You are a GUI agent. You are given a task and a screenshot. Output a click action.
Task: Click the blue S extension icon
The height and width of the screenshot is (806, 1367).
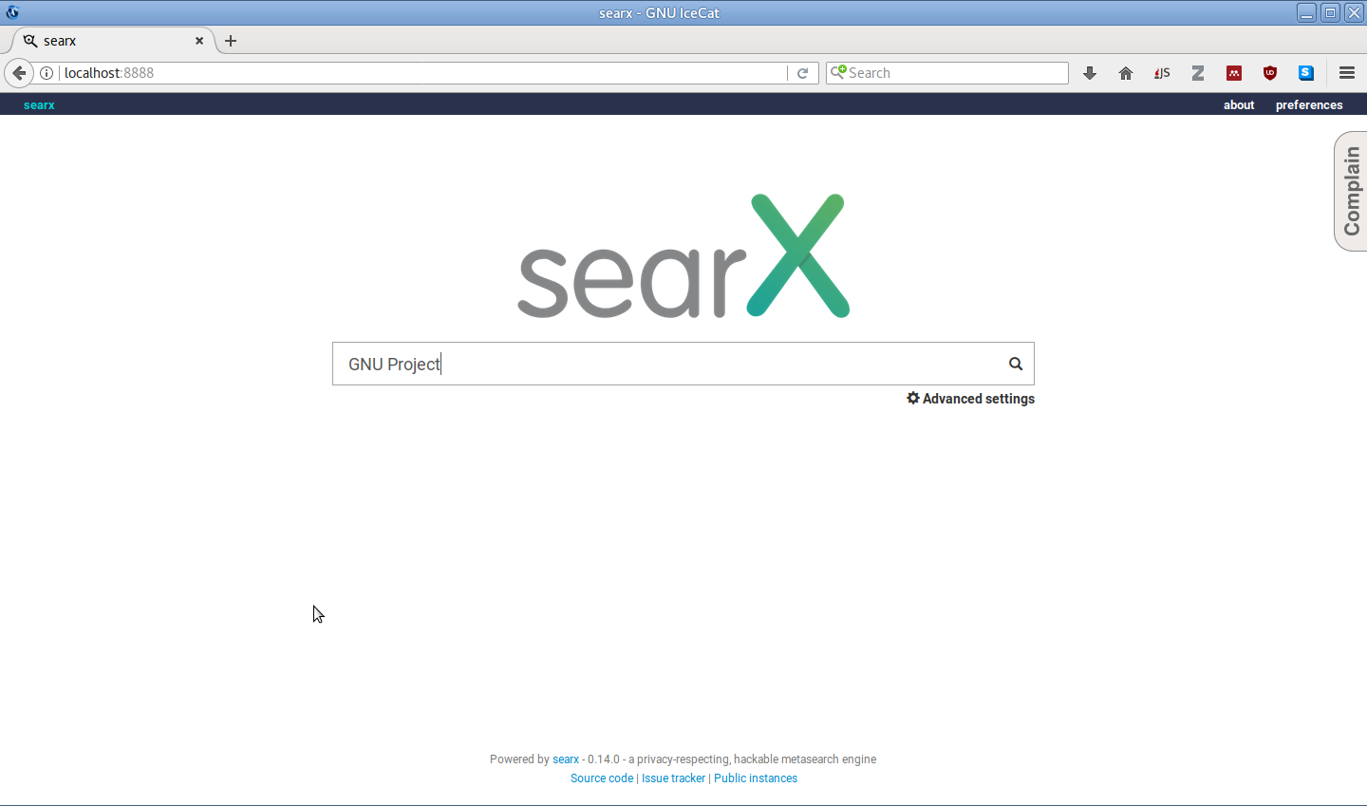point(1306,73)
